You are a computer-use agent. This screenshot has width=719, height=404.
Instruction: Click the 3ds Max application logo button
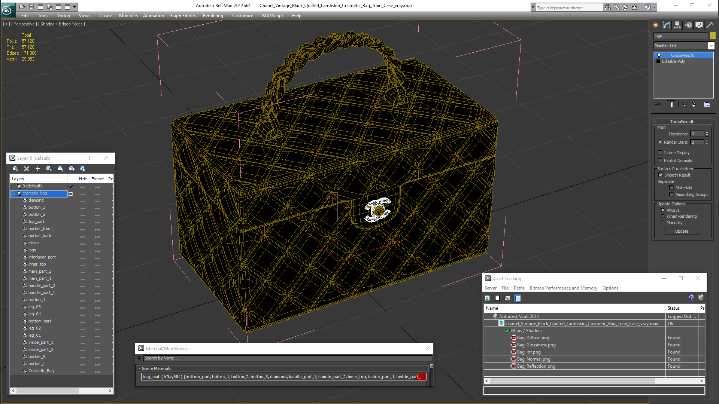pyautogui.click(x=7, y=9)
